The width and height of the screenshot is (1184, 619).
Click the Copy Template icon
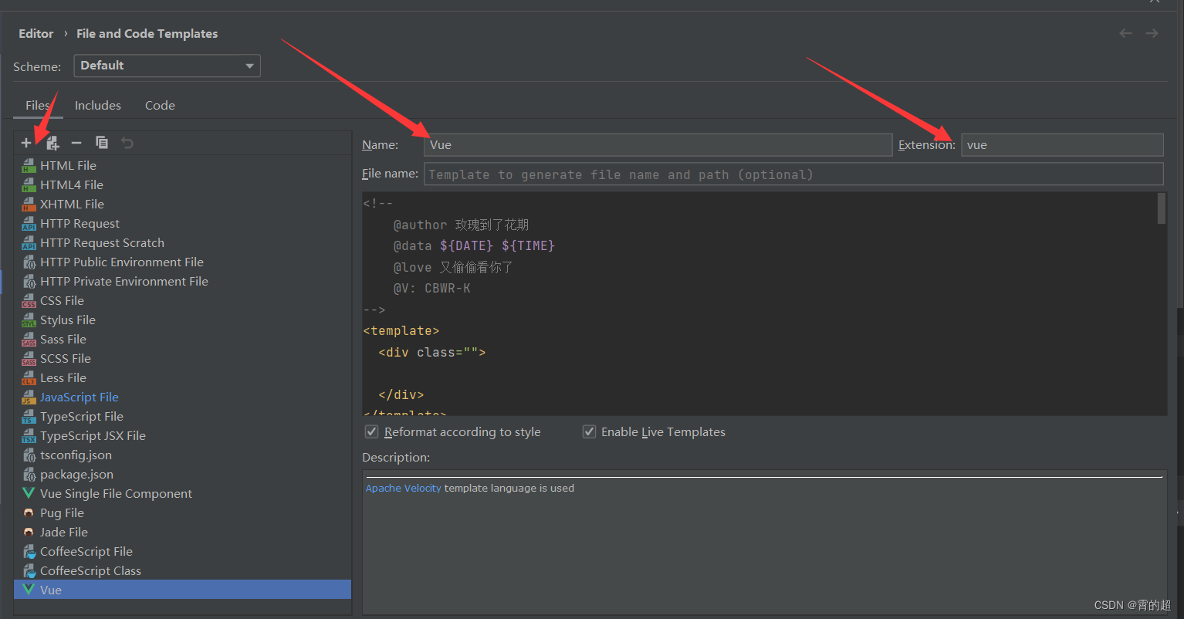pos(102,143)
